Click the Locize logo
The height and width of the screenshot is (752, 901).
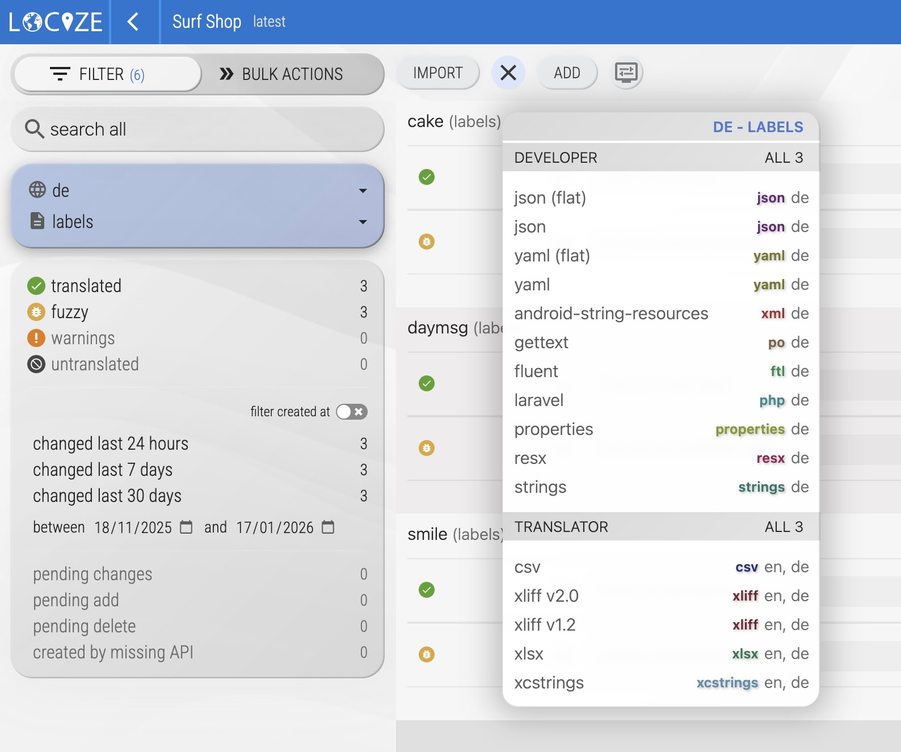tap(55, 22)
